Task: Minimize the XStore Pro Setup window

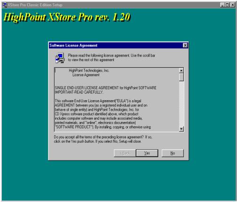Action: 222,5
